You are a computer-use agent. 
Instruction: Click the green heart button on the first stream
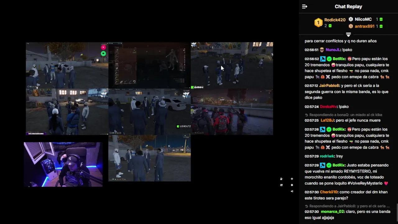[103, 54]
